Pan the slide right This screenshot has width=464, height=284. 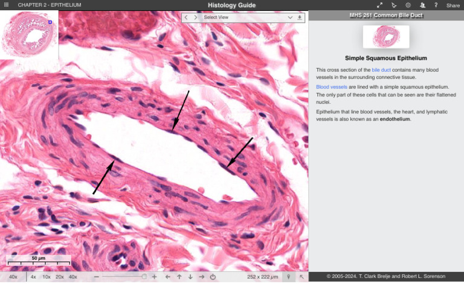(x=202, y=277)
